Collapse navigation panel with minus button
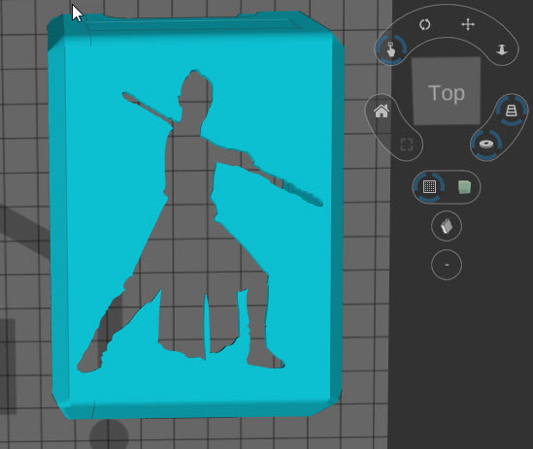533x449 pixels. 447,265
